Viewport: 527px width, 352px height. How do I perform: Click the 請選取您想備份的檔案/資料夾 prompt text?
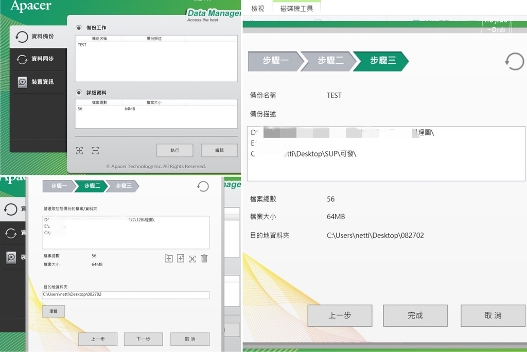(x=70, y=209)
